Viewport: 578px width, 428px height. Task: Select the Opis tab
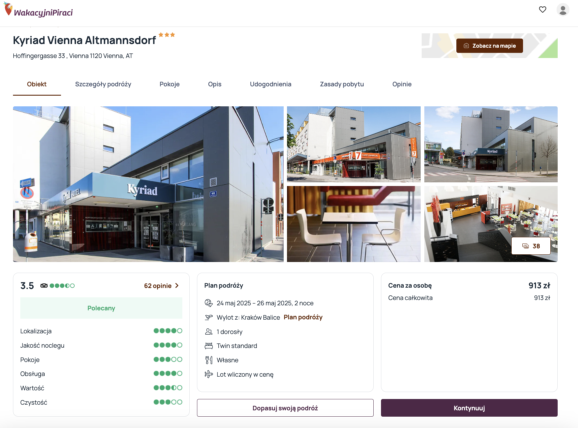(215, 84)
